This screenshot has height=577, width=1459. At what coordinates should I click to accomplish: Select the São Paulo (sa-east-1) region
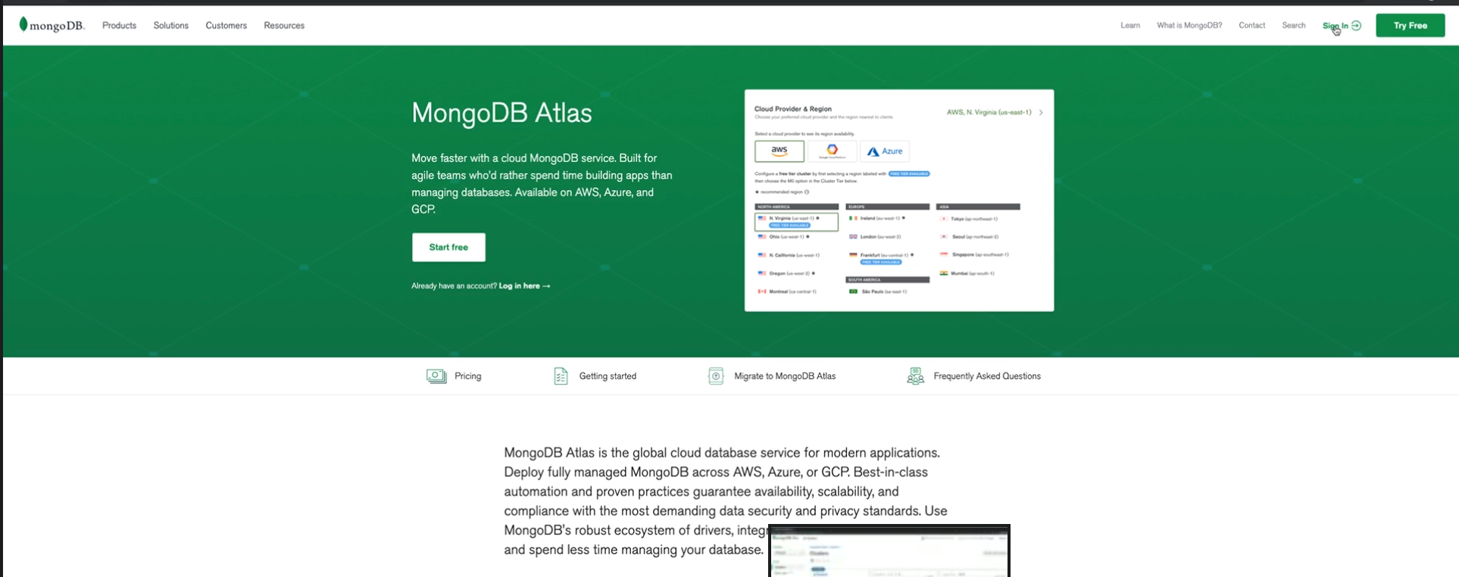click(x=877, y=292)
